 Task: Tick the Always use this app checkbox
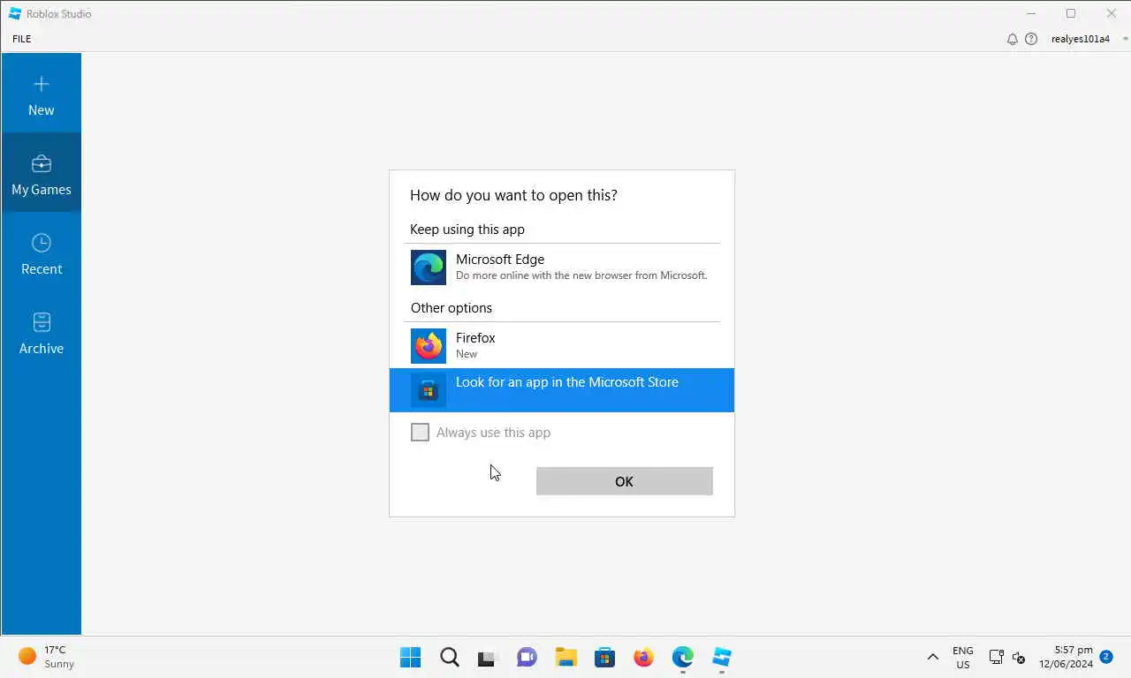[420, 433]
